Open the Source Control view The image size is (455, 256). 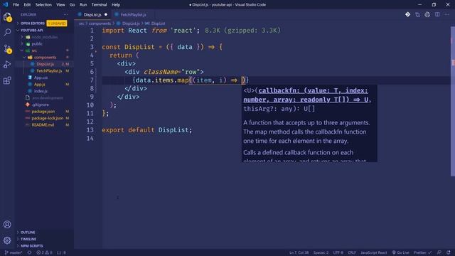(7, 48)
